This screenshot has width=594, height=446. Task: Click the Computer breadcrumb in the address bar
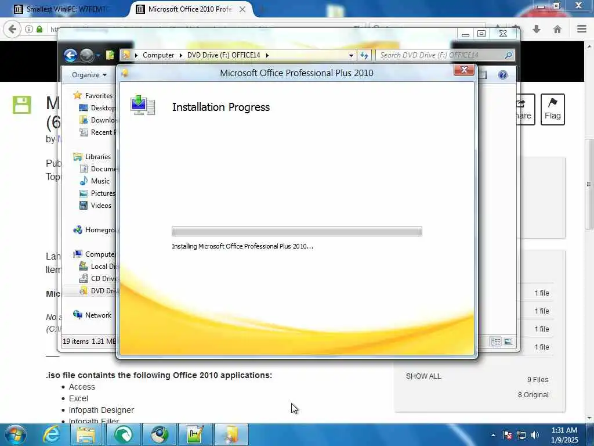(158, 55)
